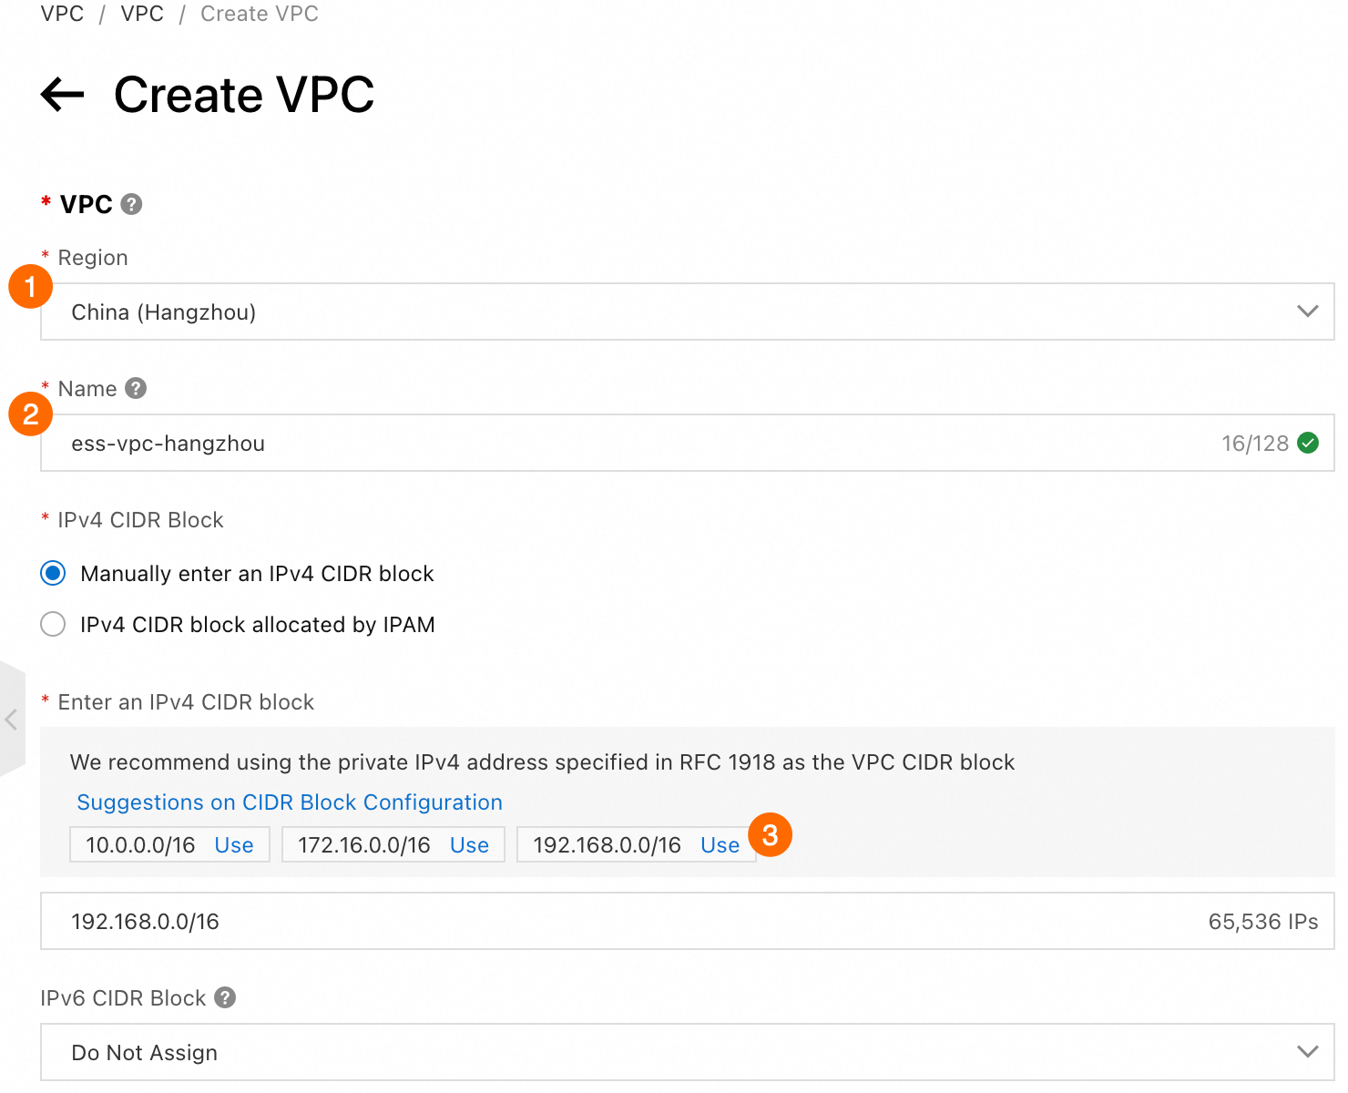Click the orange step 2 marker
Image resolution: width=1348 pixels, height=1093 pixels.
coord(30,414)
